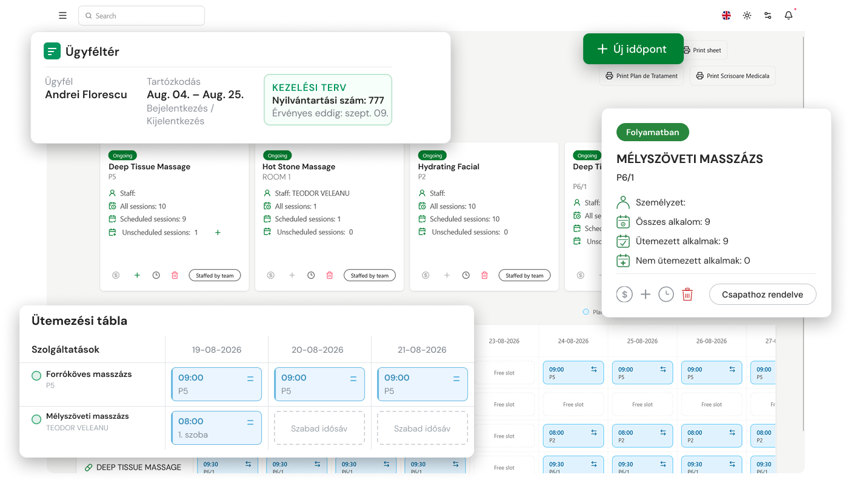The width and height of the screenshot is (851, 483).
Task: Click Staffed by team on Deep Tissue Massage card
Action: 215,276
